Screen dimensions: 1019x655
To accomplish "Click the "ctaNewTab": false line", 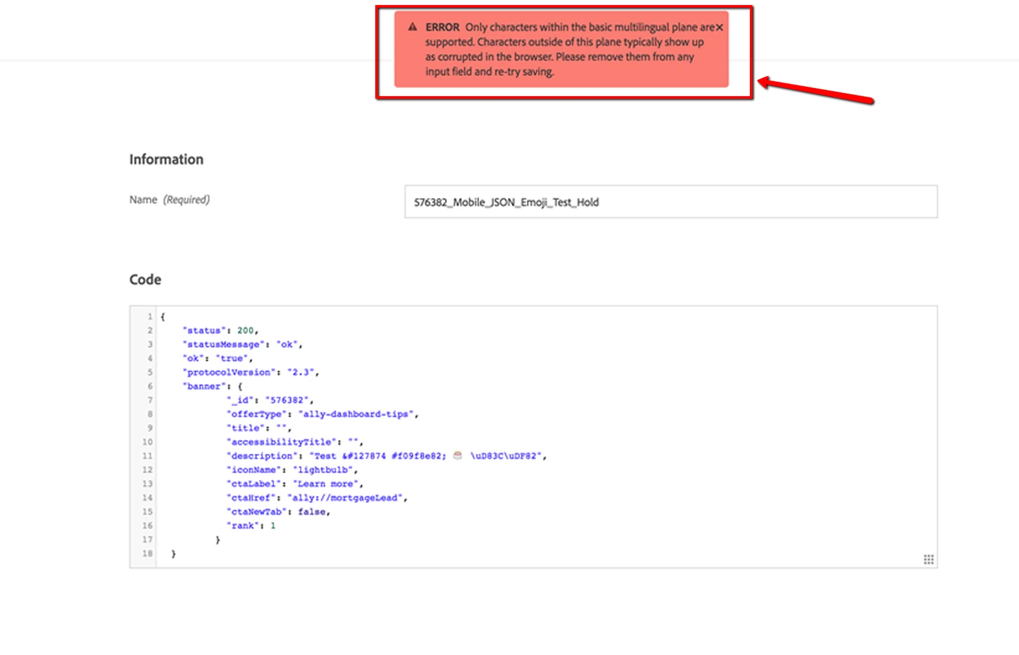I will pyautogui.click(x=278, y=512).
